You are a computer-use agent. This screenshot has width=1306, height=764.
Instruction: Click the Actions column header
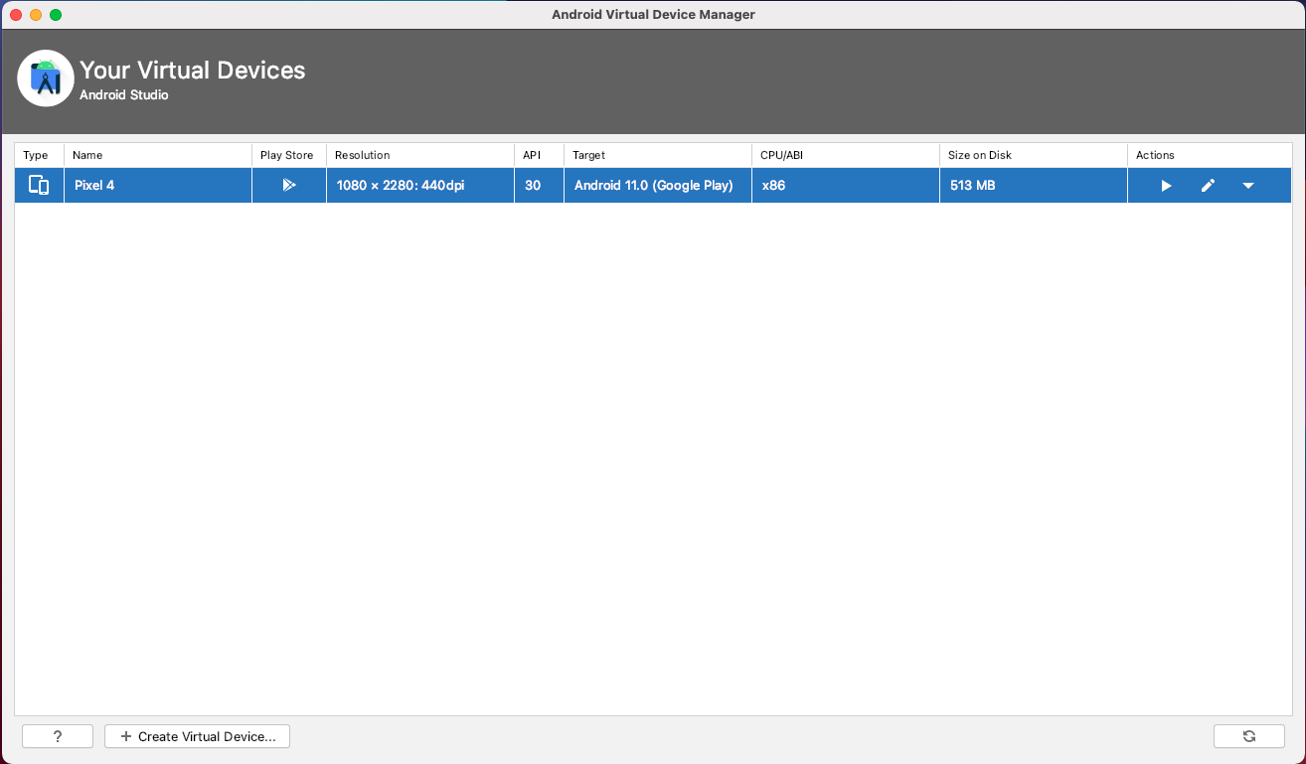(1210, 155)
